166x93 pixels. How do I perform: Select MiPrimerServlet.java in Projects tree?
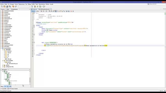pos(13,64)
